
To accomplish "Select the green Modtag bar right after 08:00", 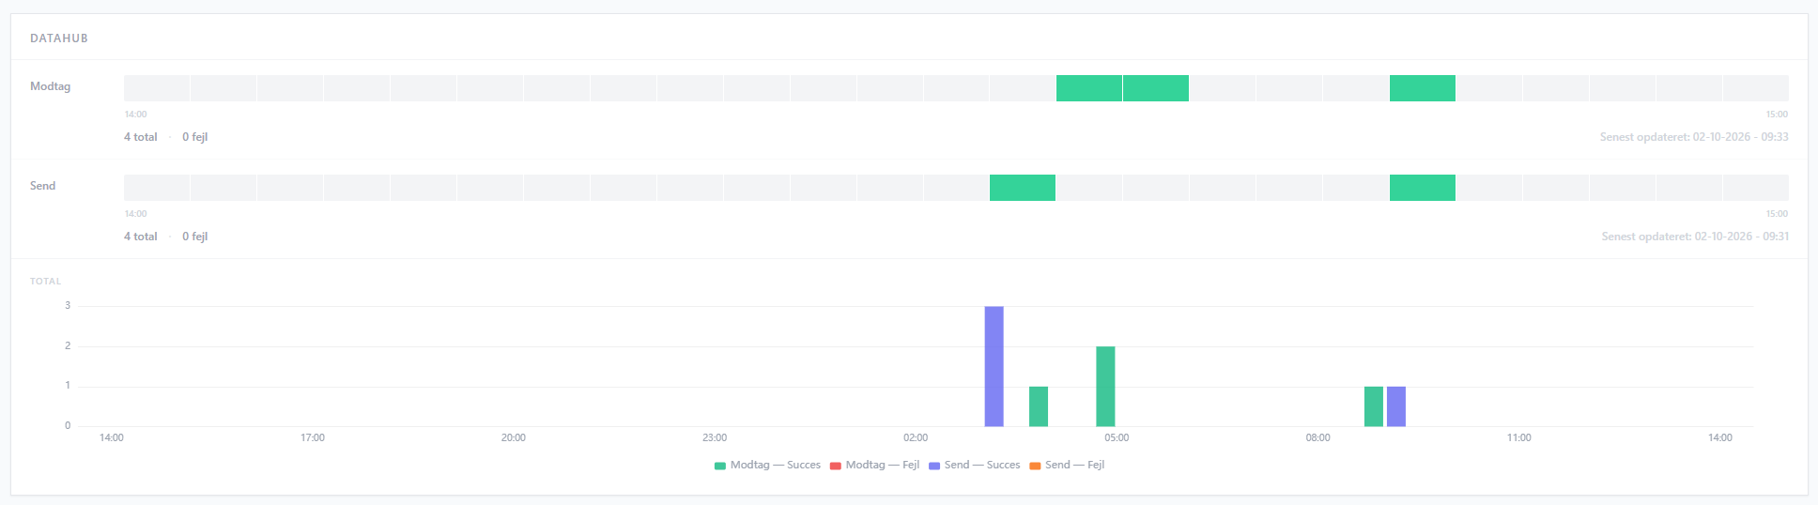I will [x=1374, y=406].
